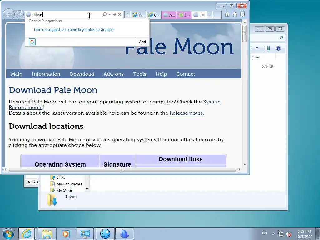Click the blue shark fin taskbar icon

click(x=124, y=234)
